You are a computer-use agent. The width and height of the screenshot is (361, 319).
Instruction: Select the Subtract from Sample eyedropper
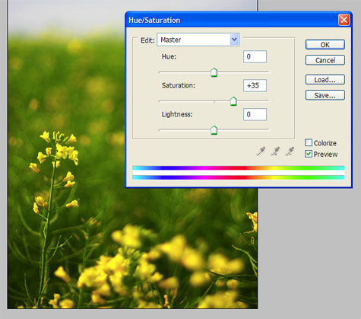[290, 152]
